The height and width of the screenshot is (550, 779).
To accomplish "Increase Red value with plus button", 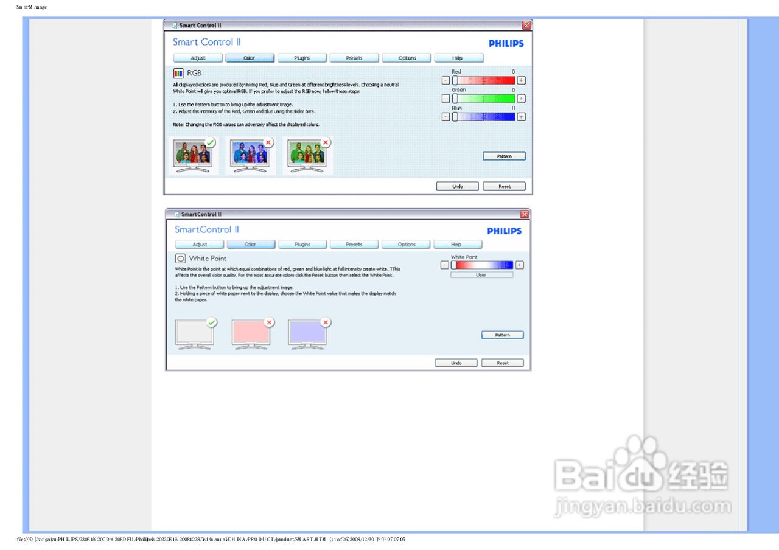I will tap(521, 80).
